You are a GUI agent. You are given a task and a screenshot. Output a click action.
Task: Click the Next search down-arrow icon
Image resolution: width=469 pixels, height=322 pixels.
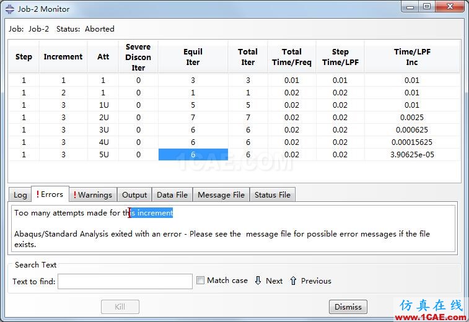point(258,281)
